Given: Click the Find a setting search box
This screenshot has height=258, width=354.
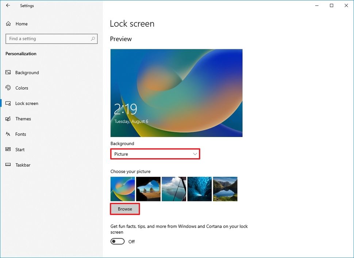Looking at the screenshot, I should coord(51,38).
